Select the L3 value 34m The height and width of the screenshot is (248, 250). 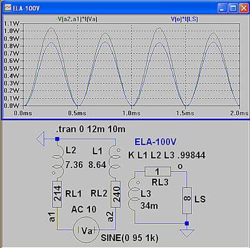149,206
